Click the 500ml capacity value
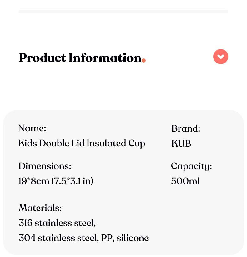The width and height of the screenshot is (247, 257). tap(185, 181)
